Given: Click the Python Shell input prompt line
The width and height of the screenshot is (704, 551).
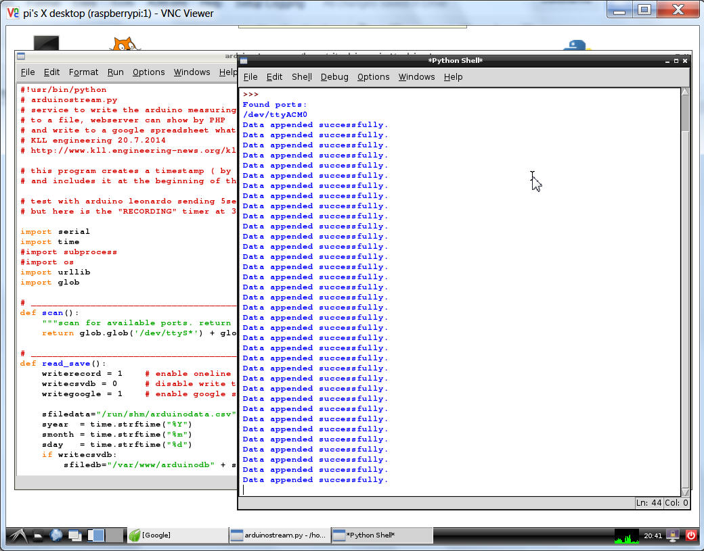Looking at the screenshot, I should point(406,489).
